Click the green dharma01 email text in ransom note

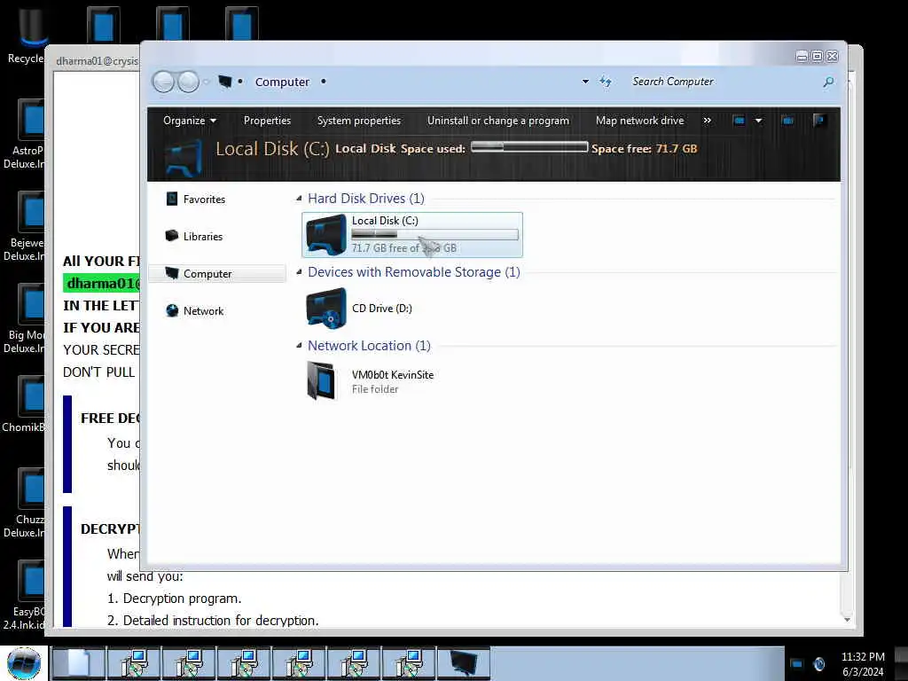click(x=101, y=283)
